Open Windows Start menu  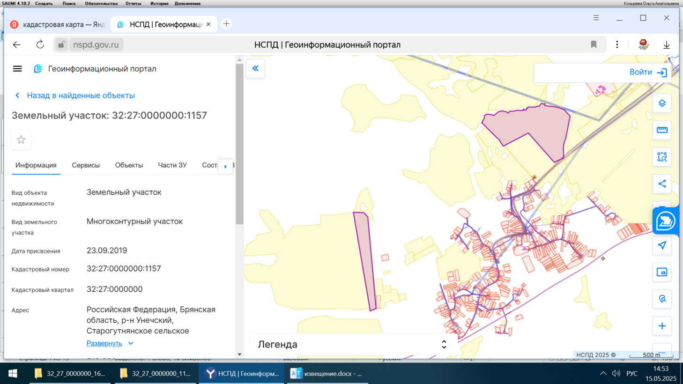[x=13, y=374]
